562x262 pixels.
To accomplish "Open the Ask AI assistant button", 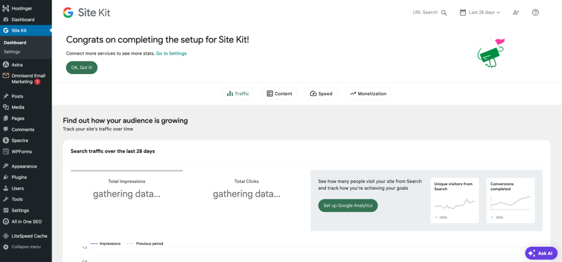I will 541,253.
